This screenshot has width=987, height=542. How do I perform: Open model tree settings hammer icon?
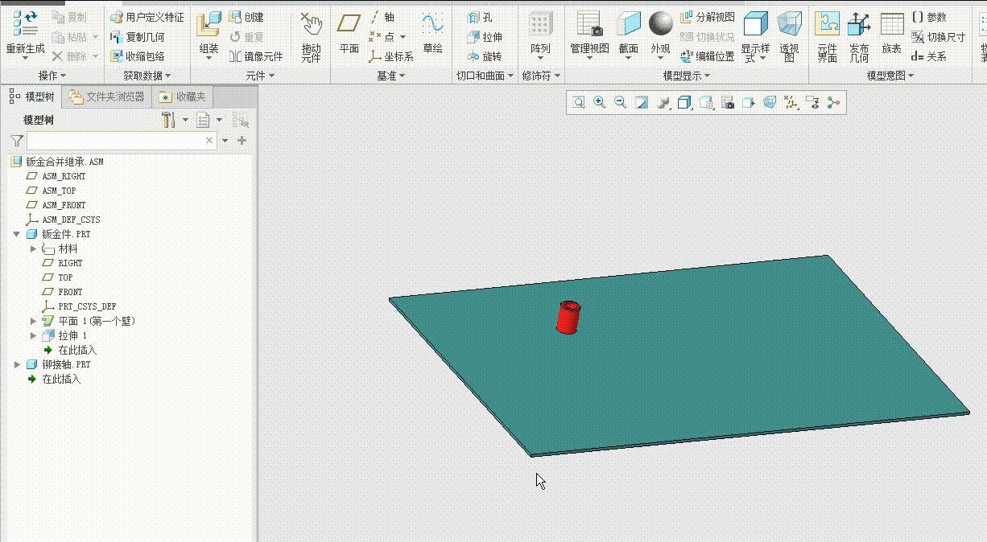tap(169, 120)
